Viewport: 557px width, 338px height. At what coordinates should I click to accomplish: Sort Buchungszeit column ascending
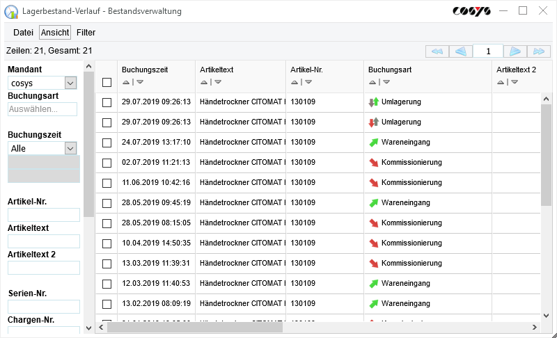pos(126,82)
